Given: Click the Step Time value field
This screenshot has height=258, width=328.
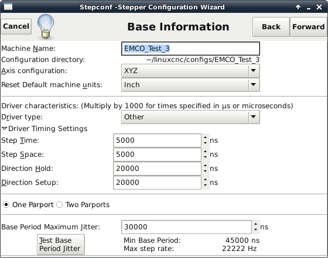Looking at the screenshot, I should pyautogui.click(x=157, y=140).
